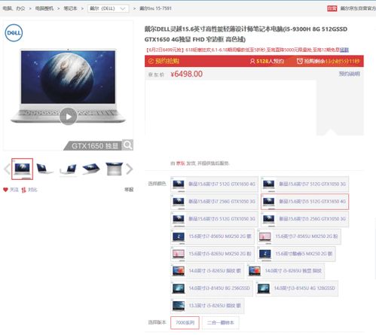Image resolution: width=376 pixels, height=335 pixels.
Task: Choose 15.6英寸酷睿i5 MX250 2G 银 option
Action: [x=296, y=254]
